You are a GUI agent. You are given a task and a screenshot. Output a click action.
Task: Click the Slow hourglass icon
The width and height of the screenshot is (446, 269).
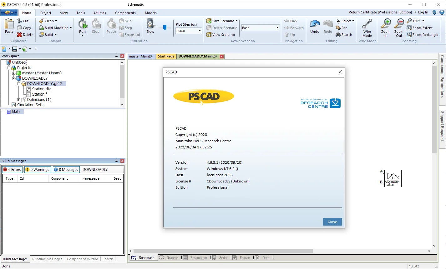(x=150, y=24)
